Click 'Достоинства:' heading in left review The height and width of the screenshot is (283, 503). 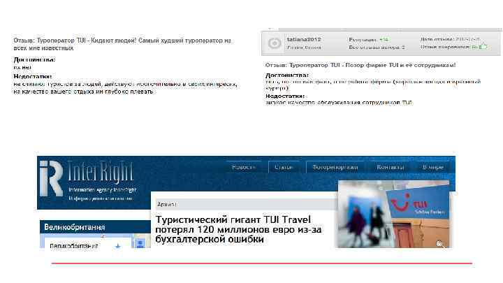pos(34,59)
